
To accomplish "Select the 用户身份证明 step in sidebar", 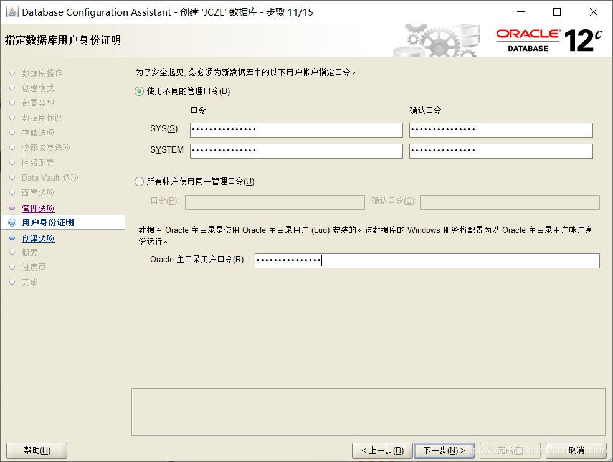I will tap(48, 222).
